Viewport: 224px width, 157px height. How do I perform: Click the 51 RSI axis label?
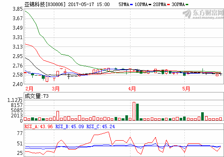20,144
